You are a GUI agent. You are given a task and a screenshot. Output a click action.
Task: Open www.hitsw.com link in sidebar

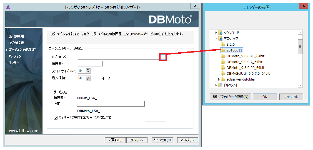24,131
